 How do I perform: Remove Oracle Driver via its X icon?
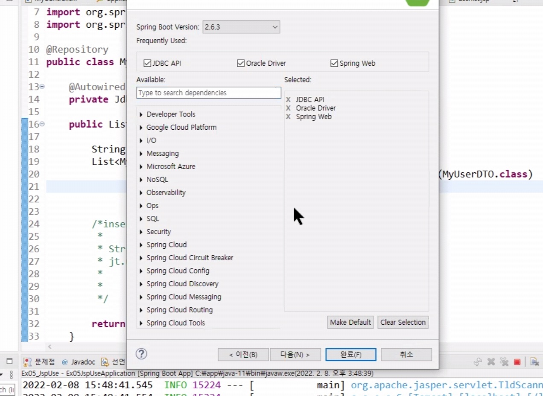tap(288, 108)
